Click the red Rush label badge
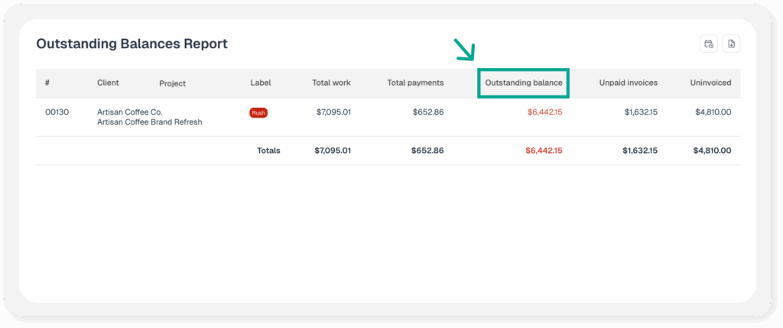 (258, 112)
